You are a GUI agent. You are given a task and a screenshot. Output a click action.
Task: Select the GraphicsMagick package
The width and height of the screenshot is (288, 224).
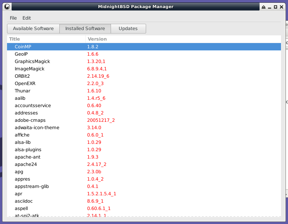pyautogui.click(x=32, y=62)
